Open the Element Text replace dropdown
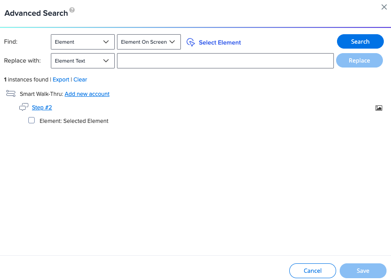Viewport: 391px width, 280px height. pyautogui.click(x=82, y=61)
